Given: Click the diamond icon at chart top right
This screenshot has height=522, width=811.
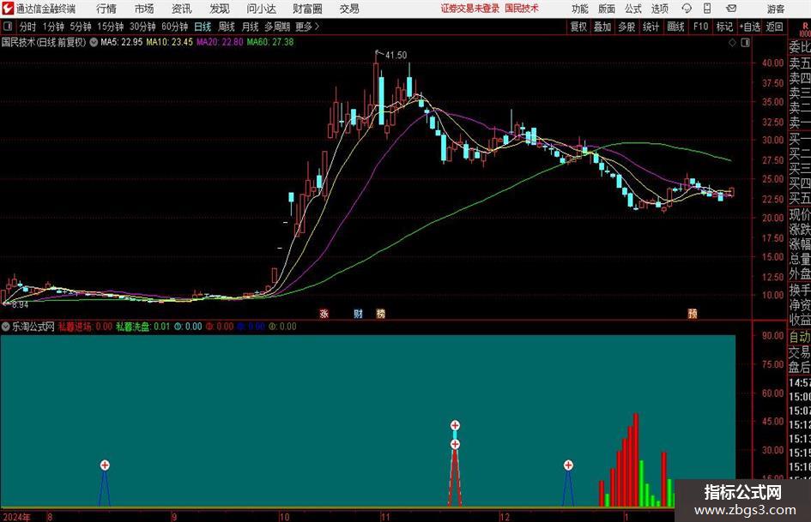Looking at the screenshot, I should (732, 43).
